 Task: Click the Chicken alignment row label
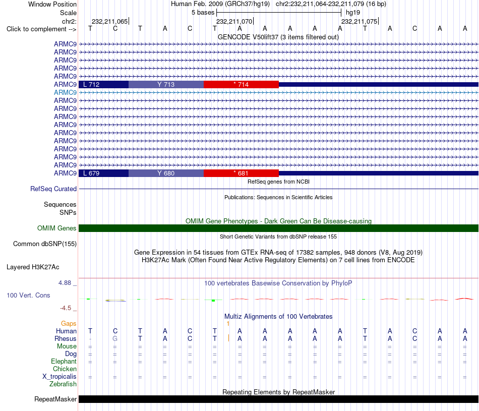pos(65,369)
